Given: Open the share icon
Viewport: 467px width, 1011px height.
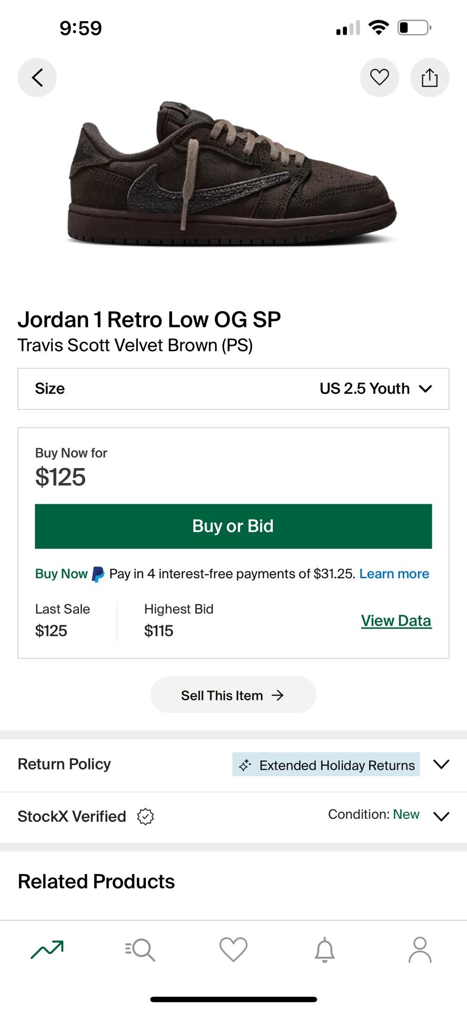Looking at the screenshot, I should click(x=430, y=77).
